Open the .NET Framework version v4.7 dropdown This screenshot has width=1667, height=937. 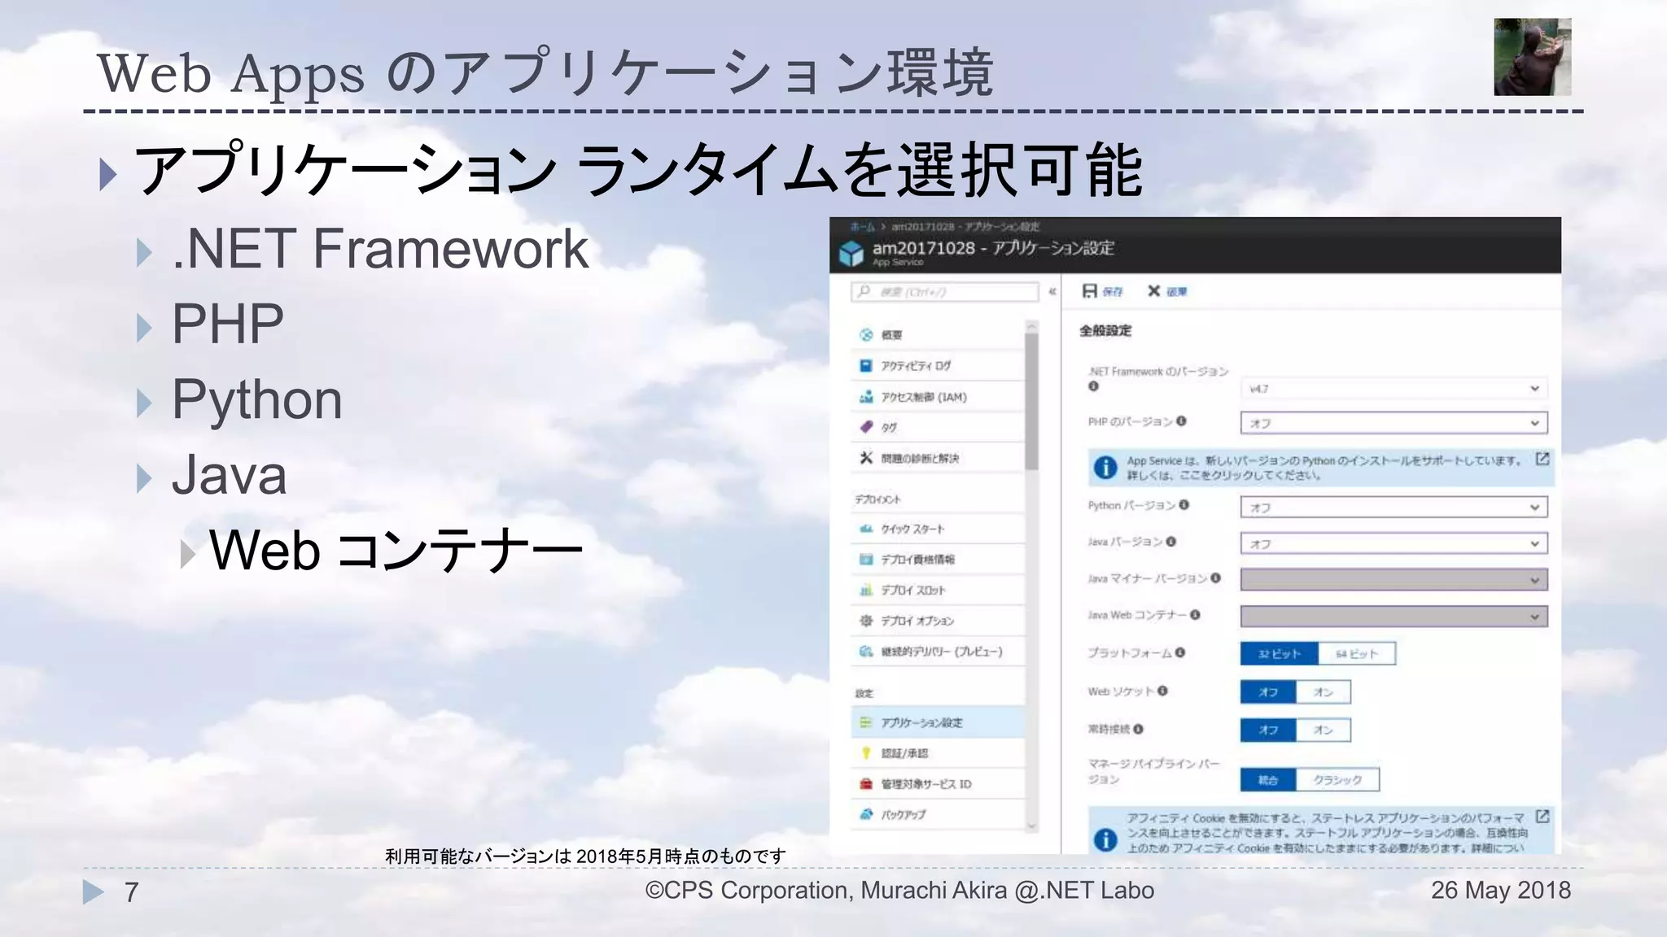tap(1394, 389)
